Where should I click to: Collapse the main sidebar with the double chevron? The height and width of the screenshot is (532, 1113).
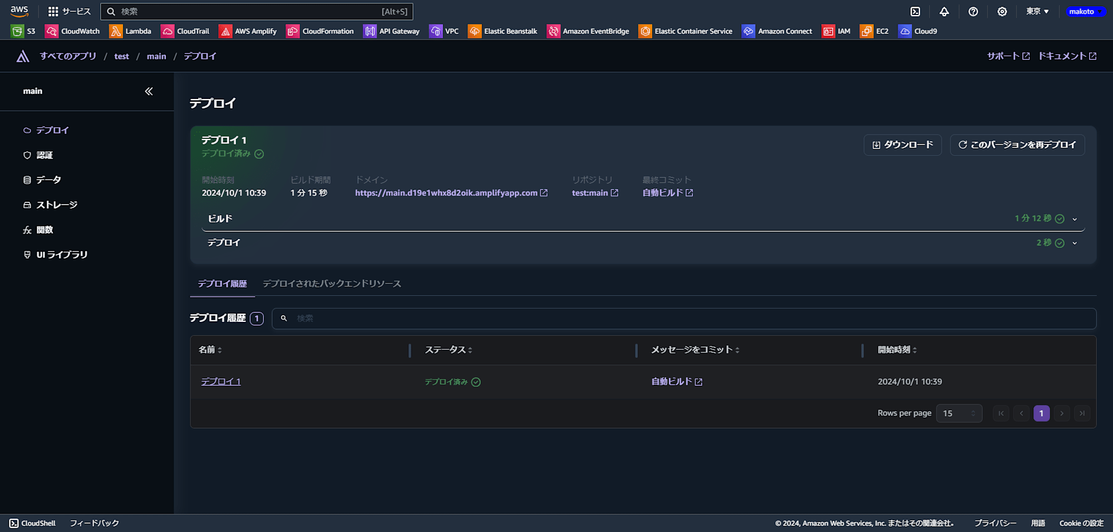coord(149,91)
